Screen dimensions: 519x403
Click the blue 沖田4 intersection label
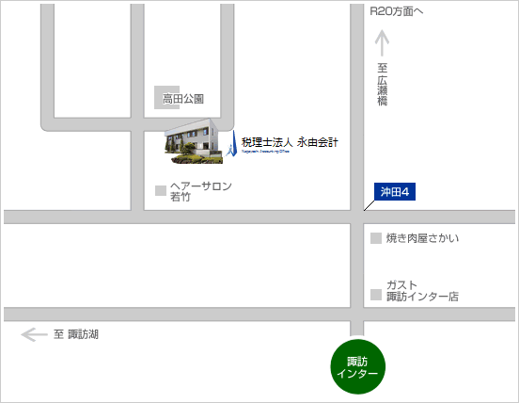click(395, 191)
